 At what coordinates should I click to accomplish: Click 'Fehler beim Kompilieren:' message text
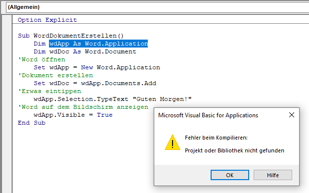(216, 138)
